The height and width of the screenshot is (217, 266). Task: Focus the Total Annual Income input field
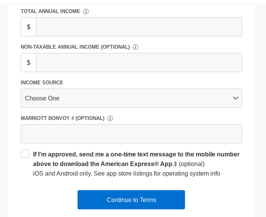(139, 27)
